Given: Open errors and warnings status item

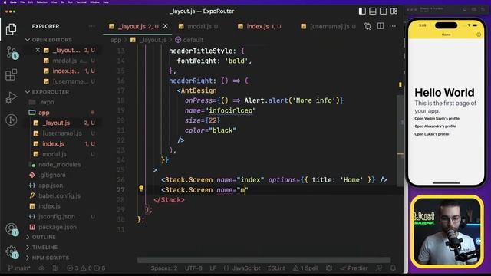Looking at the screenshot, I should (x=86, y=268).
